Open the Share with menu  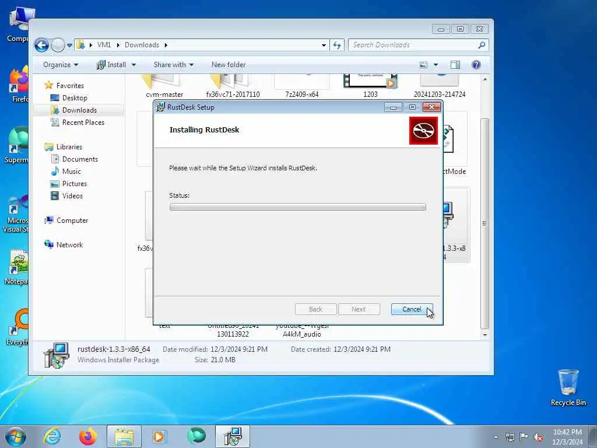[x=174, y=65]
